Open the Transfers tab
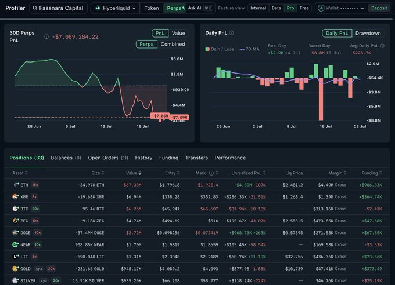 click(197, 158)
